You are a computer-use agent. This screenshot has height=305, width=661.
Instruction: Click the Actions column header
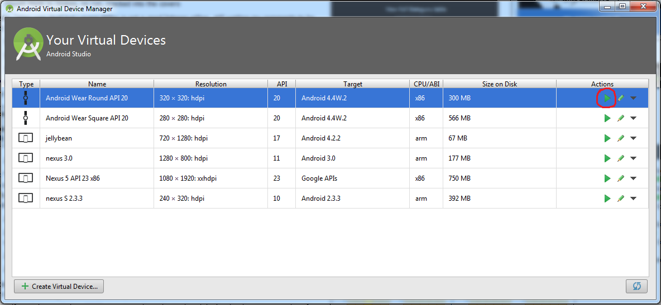[x=602, y=84]
